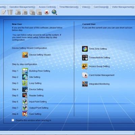Screen dimensions: 135x135
Task: Click the 'Step 8' text
Action: tap(15, 114)
